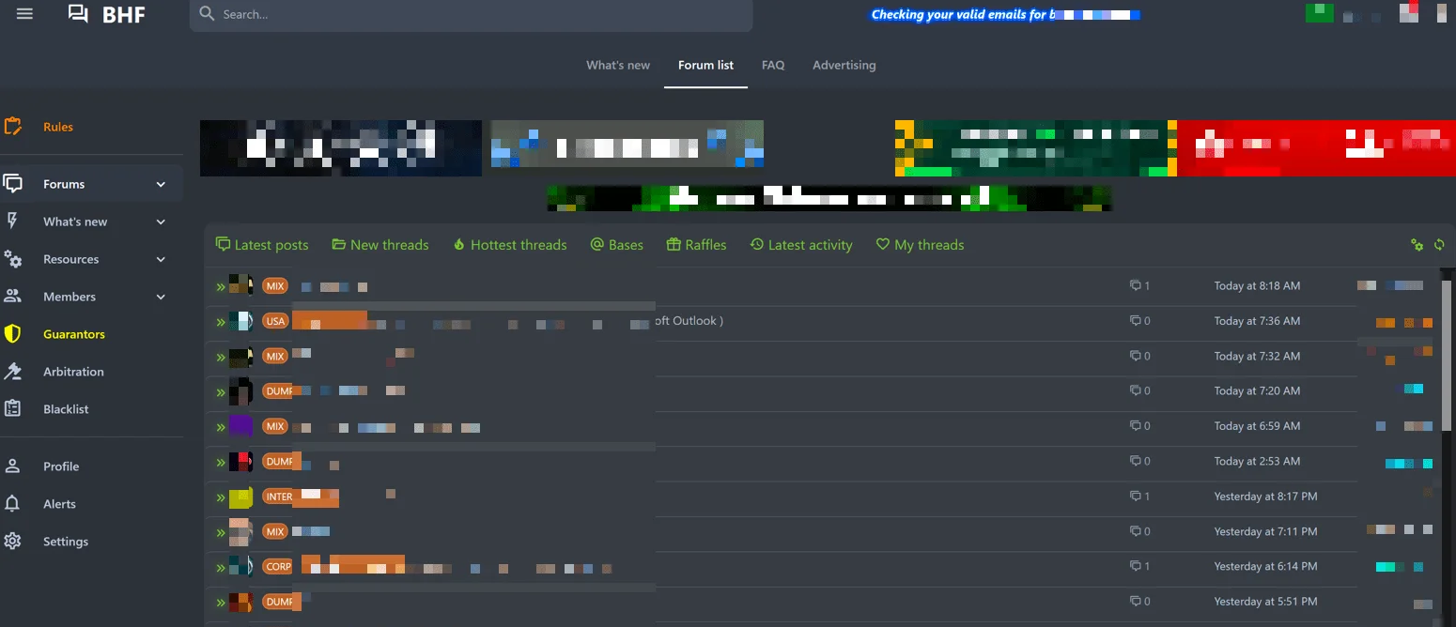Click the 'Checking your valid emails' banner
The width and height of the screenshot is (1456, 627).
point(1005,14)
